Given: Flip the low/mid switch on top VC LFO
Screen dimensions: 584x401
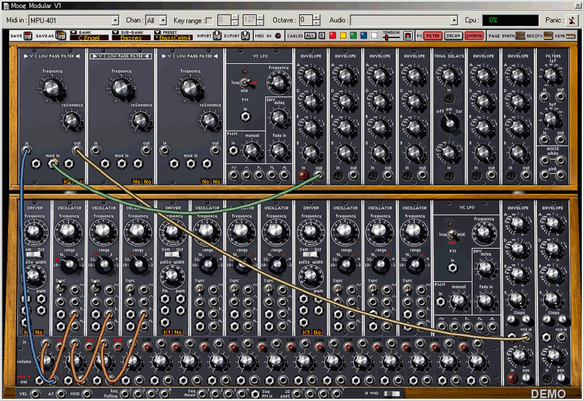Looking at the screenshot, I should click(245, 83).
